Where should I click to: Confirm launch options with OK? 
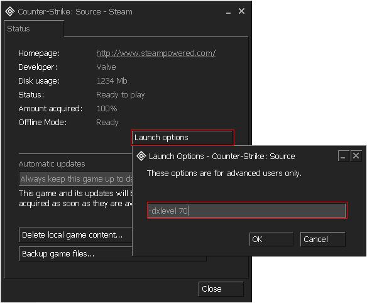[271, 240]
